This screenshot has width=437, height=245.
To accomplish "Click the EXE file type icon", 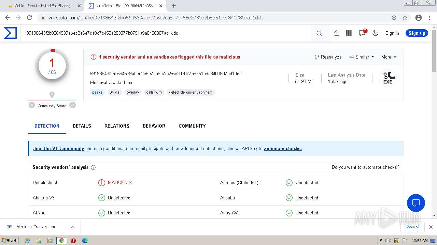I will coord(387,78).
